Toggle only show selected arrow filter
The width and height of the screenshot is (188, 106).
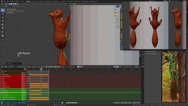tap(114, 67)
